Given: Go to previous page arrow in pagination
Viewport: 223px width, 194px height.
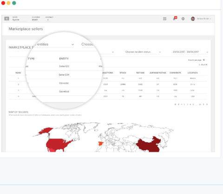Looking at the screenshot, I should [178, 104].
